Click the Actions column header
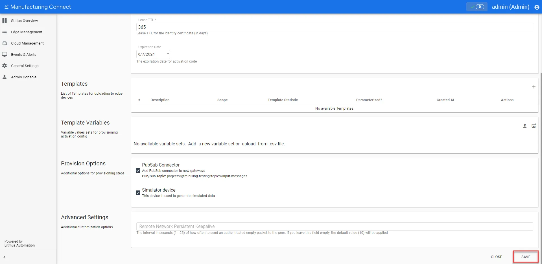 pos(507,100)
